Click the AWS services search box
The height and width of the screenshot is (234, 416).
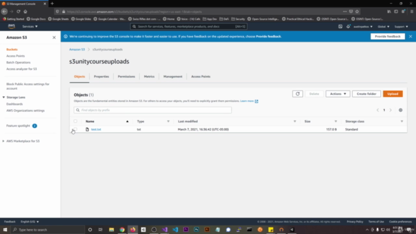click(x=188, y=27)
